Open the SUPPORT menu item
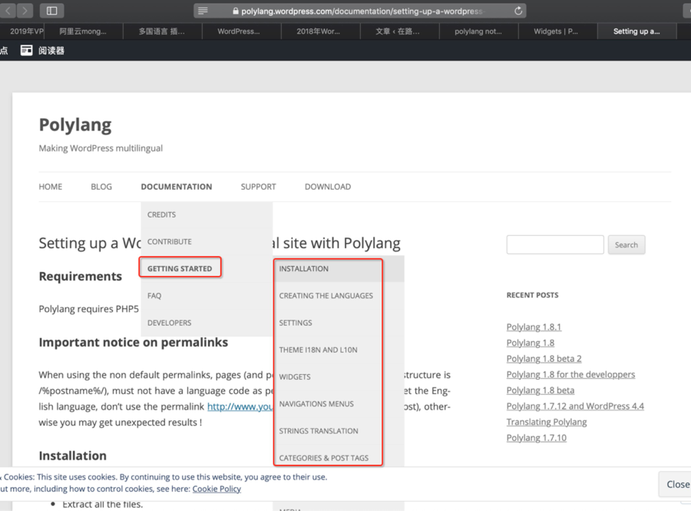Image resolution: width=691 pixels, height=511 pixels. (258, 187)
